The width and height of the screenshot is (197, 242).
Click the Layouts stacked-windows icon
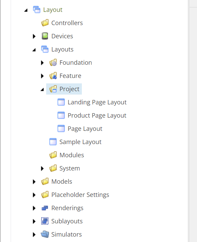coord(45,49)
